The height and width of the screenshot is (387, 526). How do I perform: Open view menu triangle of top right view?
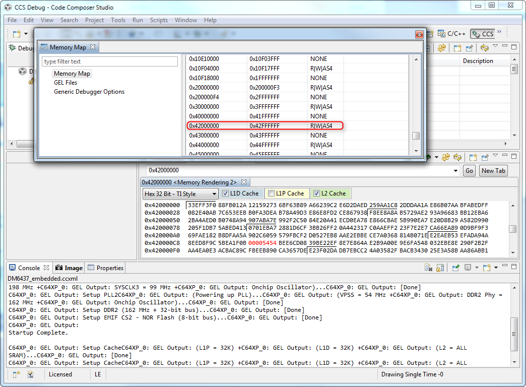[x=495, y=46]
